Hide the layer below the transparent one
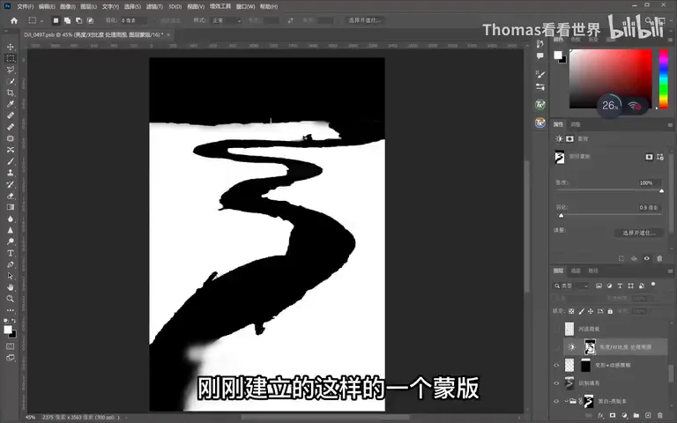Image resolution: width=677 pixels, height=423 pixels. coord(556,383)
